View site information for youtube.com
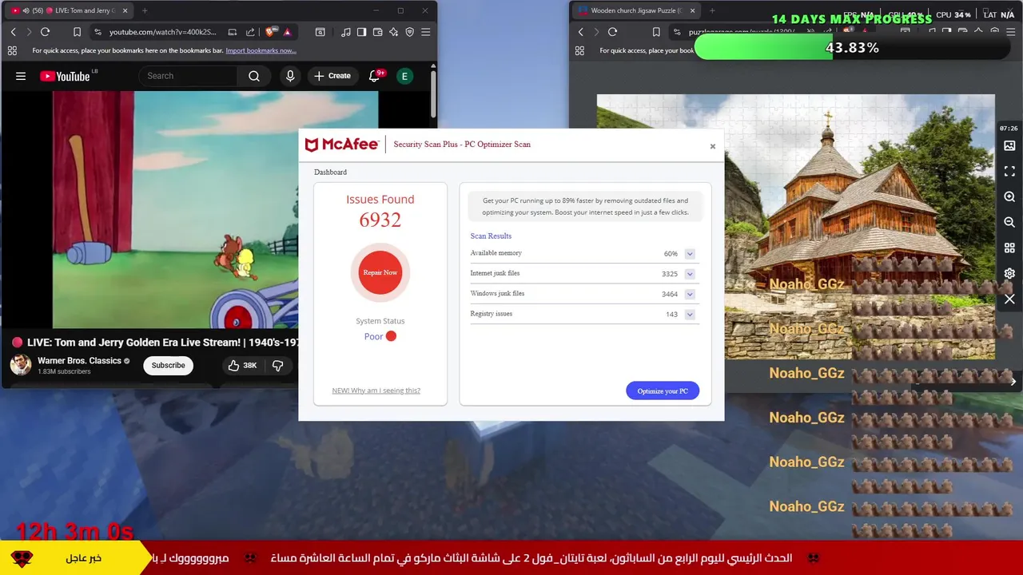 tap(98, 32)
